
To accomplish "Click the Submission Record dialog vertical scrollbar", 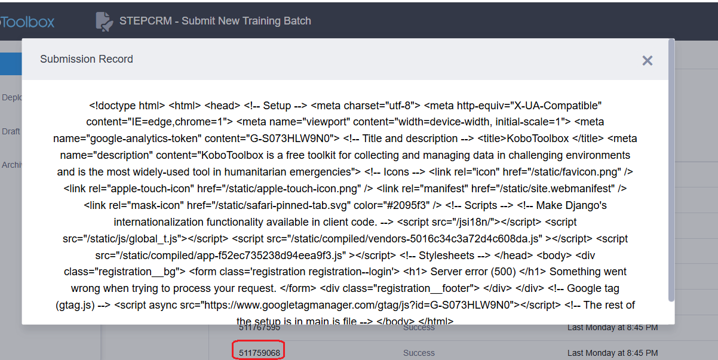I will pos(672,170).
